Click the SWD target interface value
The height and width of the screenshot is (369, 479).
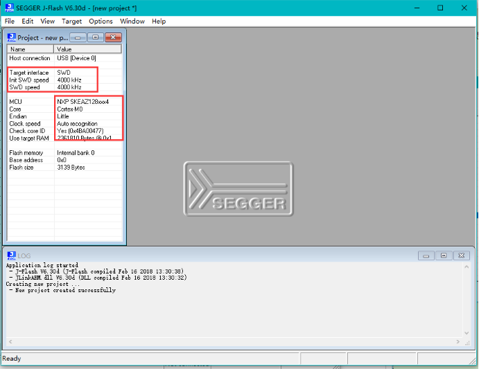coord(64,73)
